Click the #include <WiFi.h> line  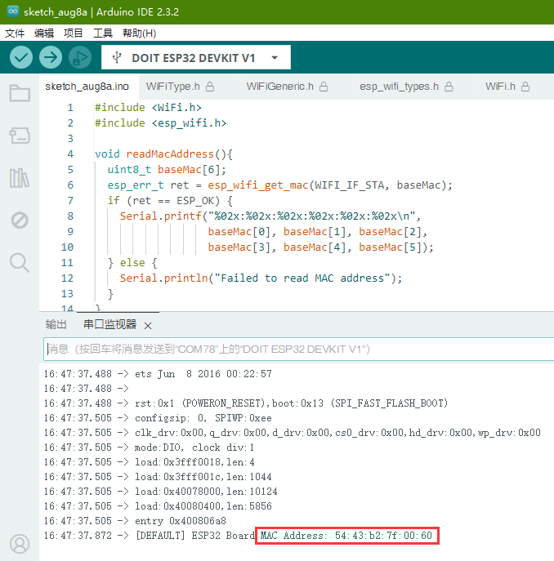pyautogui.click(x=148, y=107)
